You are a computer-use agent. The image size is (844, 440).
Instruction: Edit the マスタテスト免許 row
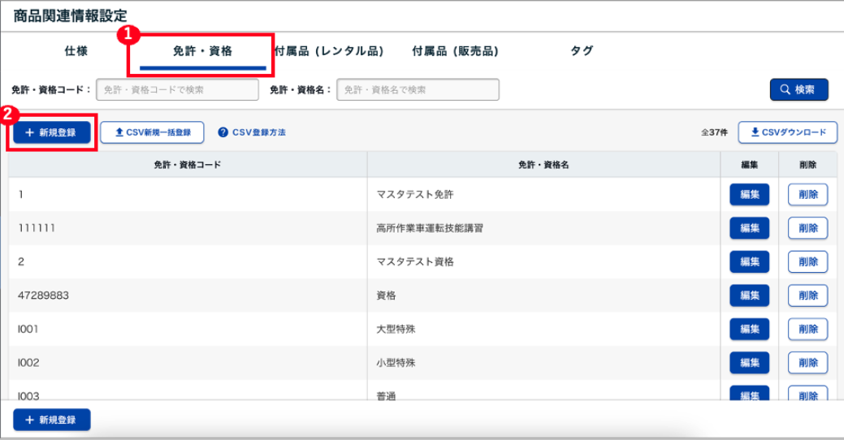coord(749,195)
